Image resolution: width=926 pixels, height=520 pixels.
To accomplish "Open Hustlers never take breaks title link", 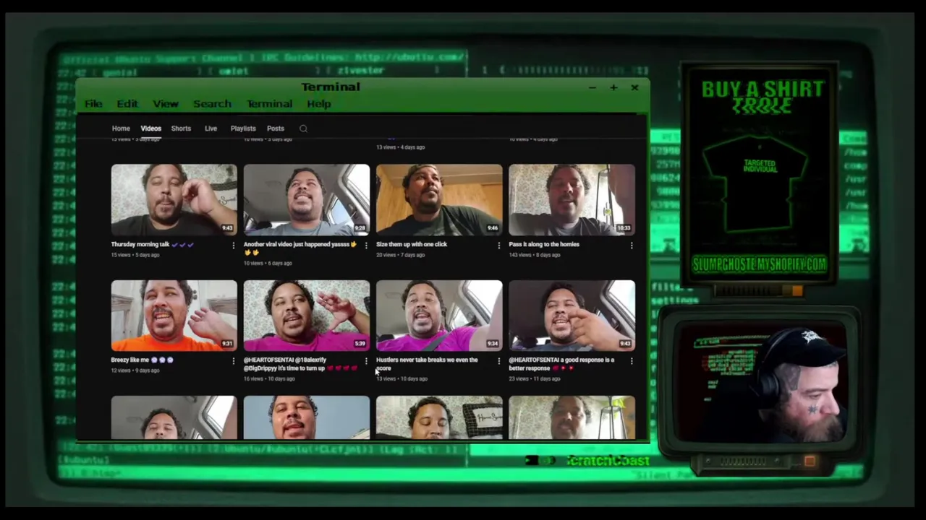I will pyautogui.click(x=427, y=364).
